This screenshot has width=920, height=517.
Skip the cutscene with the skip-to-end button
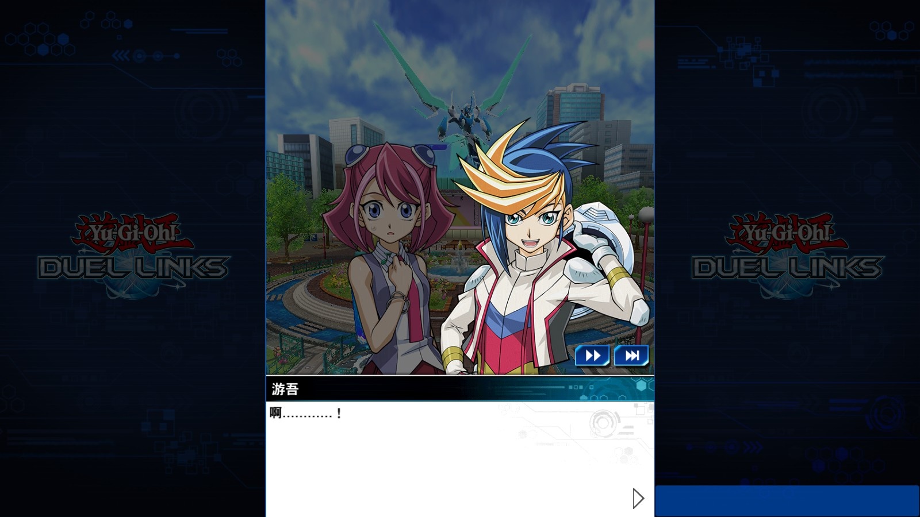click(632, 356)
